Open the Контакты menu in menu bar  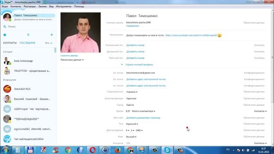coord(16,6)
